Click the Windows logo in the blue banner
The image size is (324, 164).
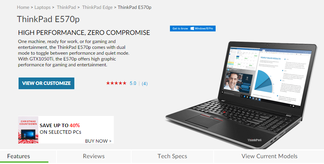point(192,29)
